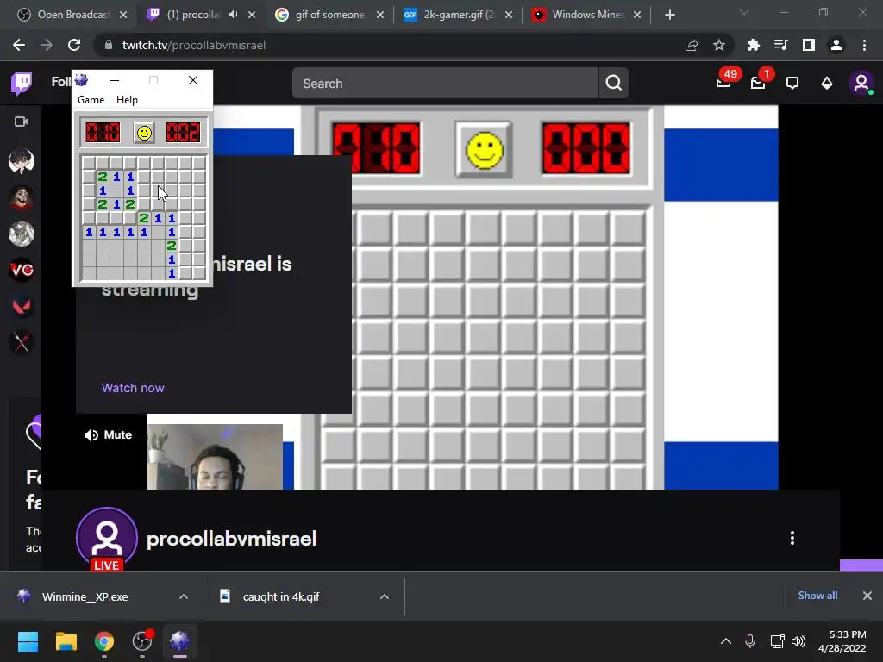Open the red VG channel in sidebar
This screenshot has width=883, height=662.
click(22, 271)
